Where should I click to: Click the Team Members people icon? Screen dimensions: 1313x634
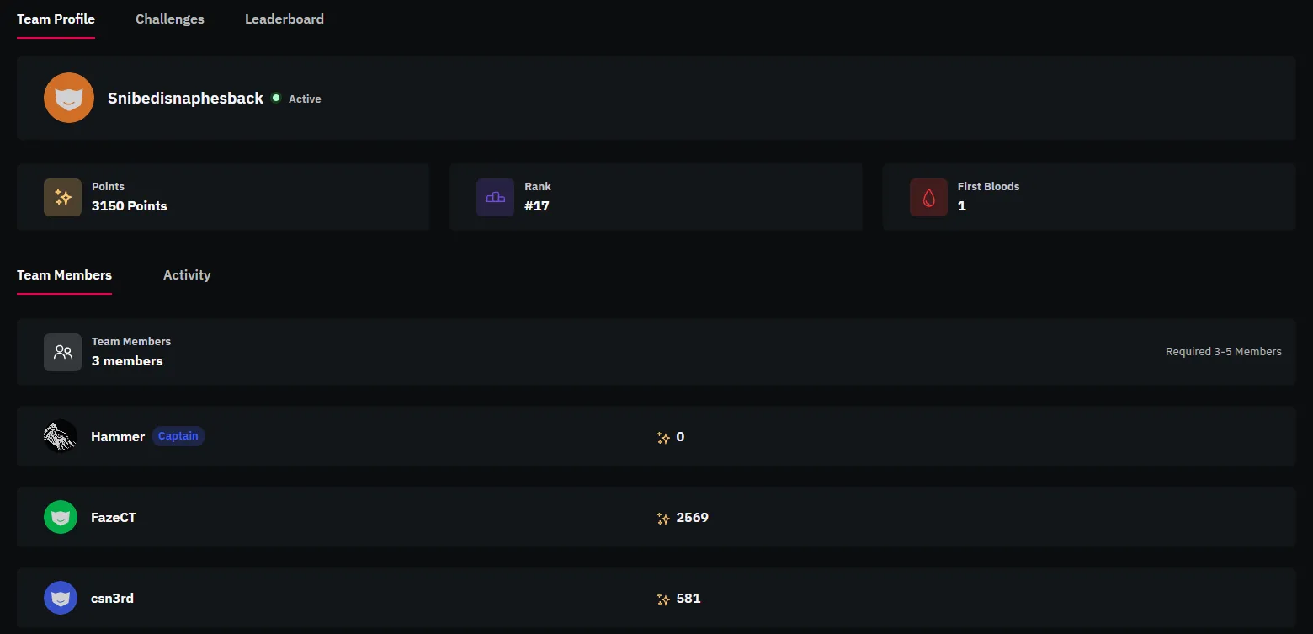pyautogui.click(x=63, y=352)
